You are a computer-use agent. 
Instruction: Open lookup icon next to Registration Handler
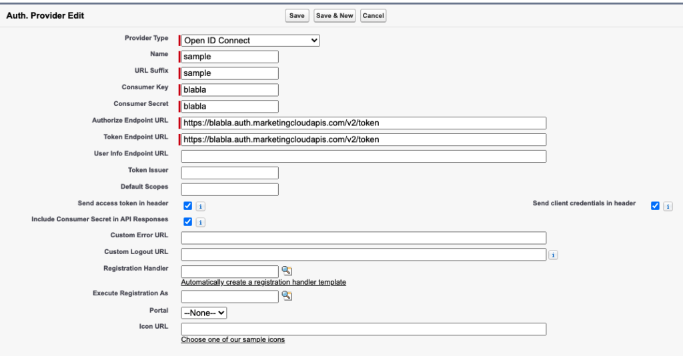(x=287, y=271)
